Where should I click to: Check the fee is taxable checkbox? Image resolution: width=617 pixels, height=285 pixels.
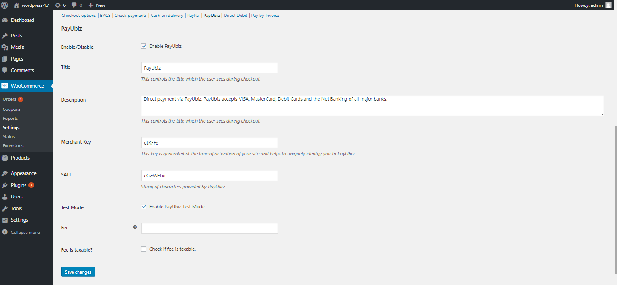click(x=144, y=249)
